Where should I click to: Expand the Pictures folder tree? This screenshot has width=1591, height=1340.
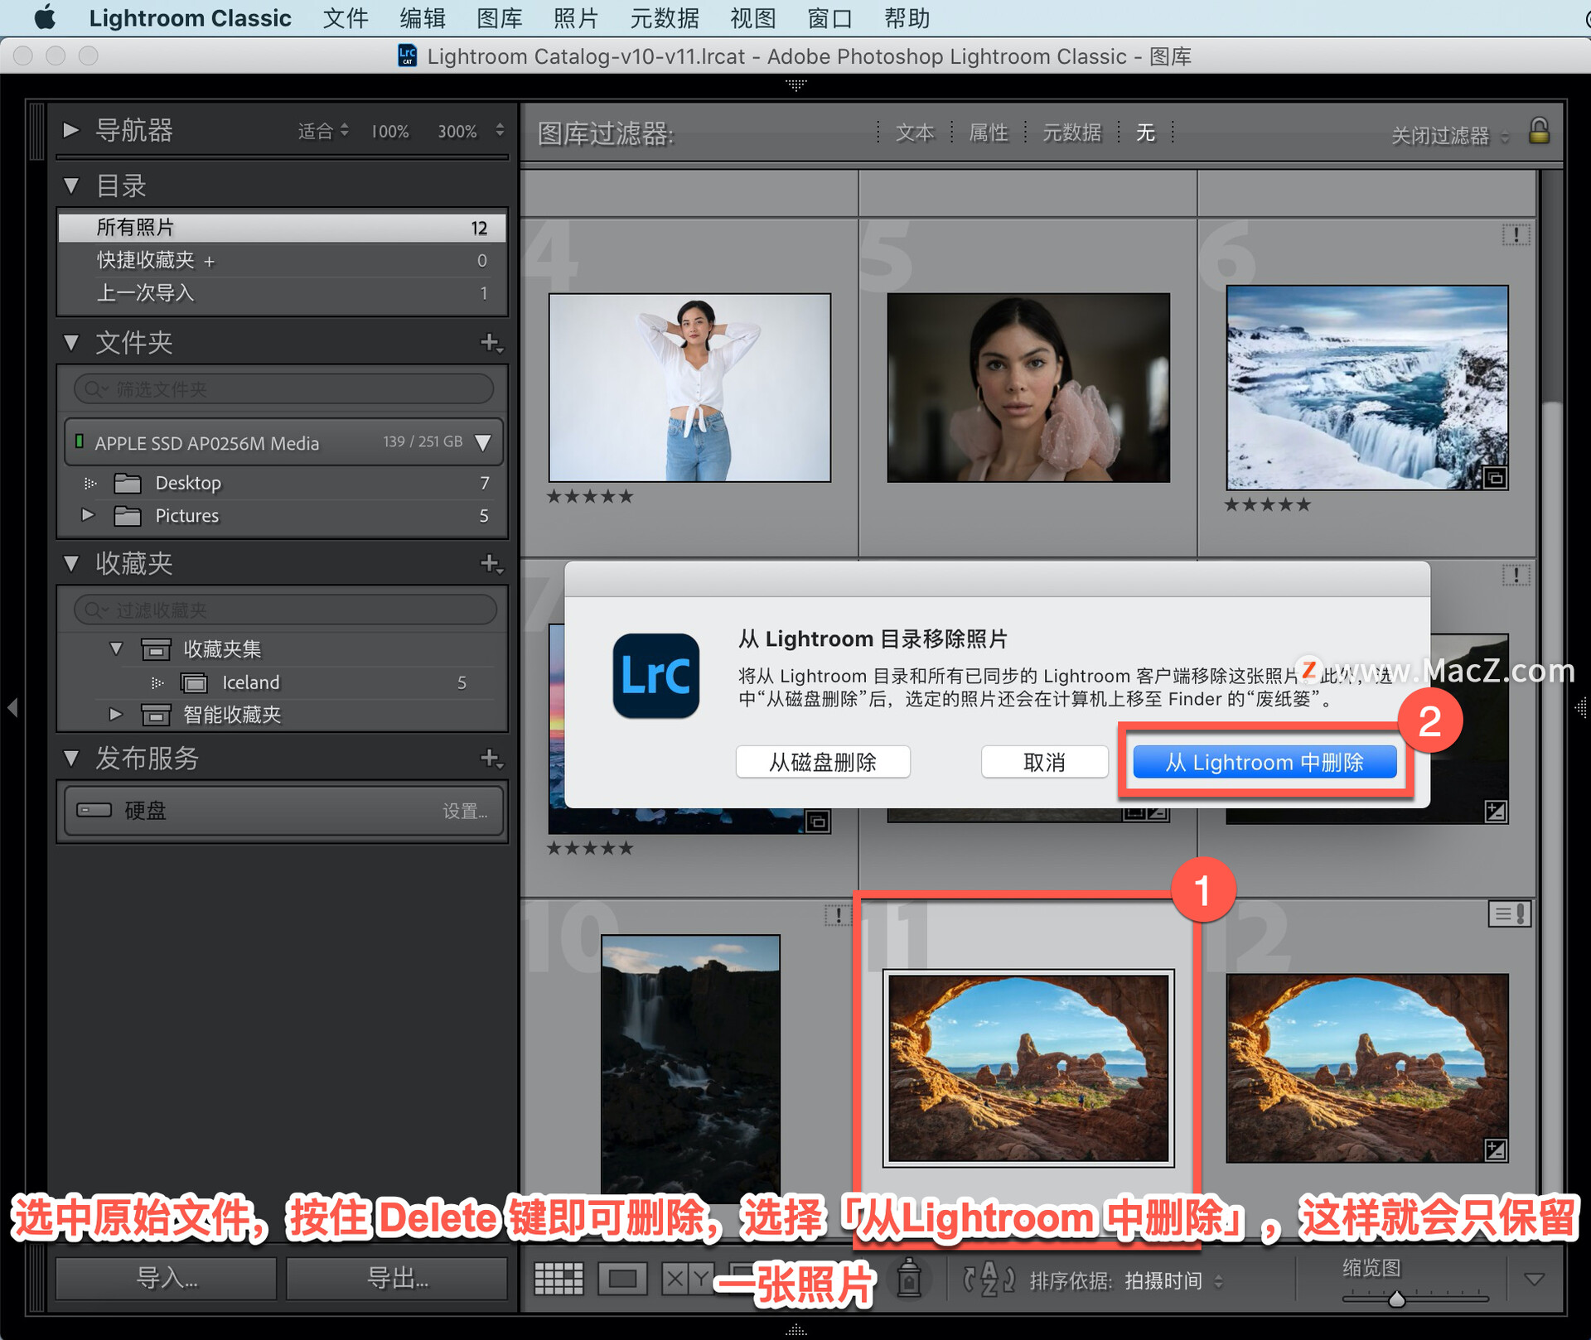(88, 515)
